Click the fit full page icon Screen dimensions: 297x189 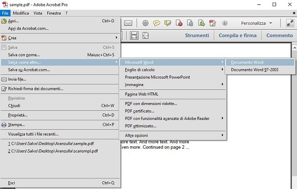point(146,35)
